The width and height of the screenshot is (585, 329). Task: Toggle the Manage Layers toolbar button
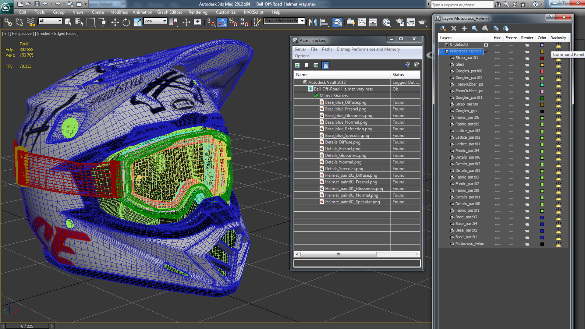click(337, 22)
